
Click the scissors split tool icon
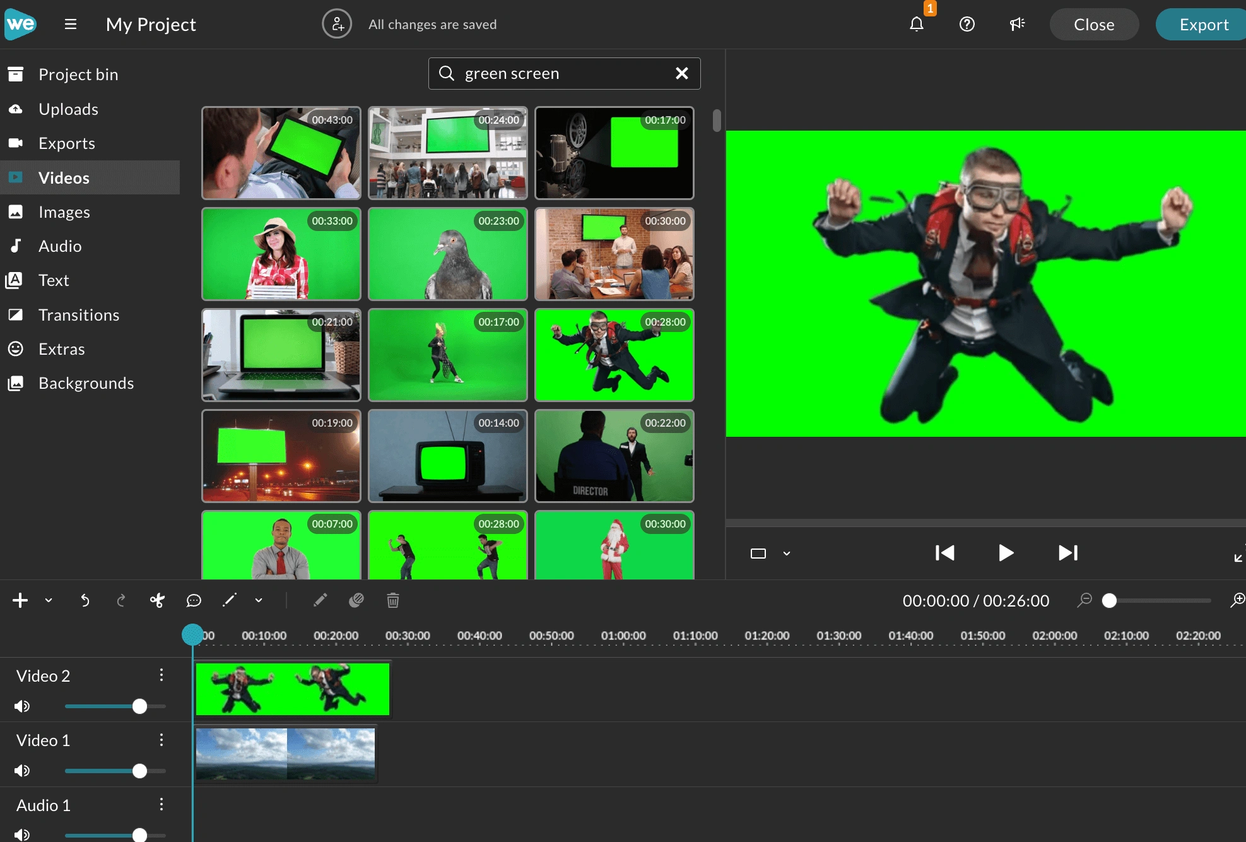coord(157,600)
